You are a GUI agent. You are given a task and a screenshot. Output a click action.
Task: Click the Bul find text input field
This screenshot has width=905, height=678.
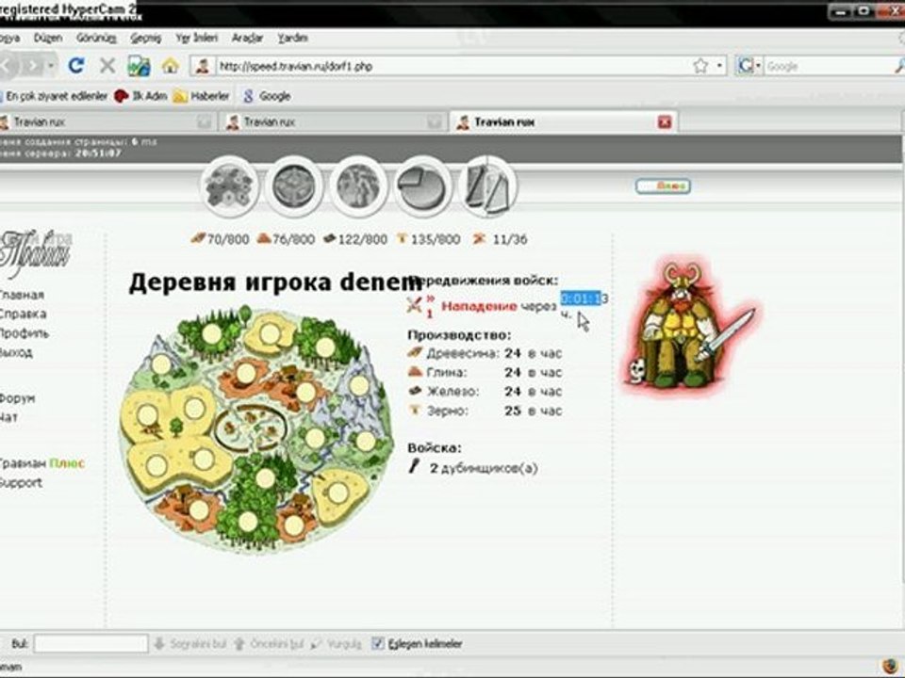(90, 643)
